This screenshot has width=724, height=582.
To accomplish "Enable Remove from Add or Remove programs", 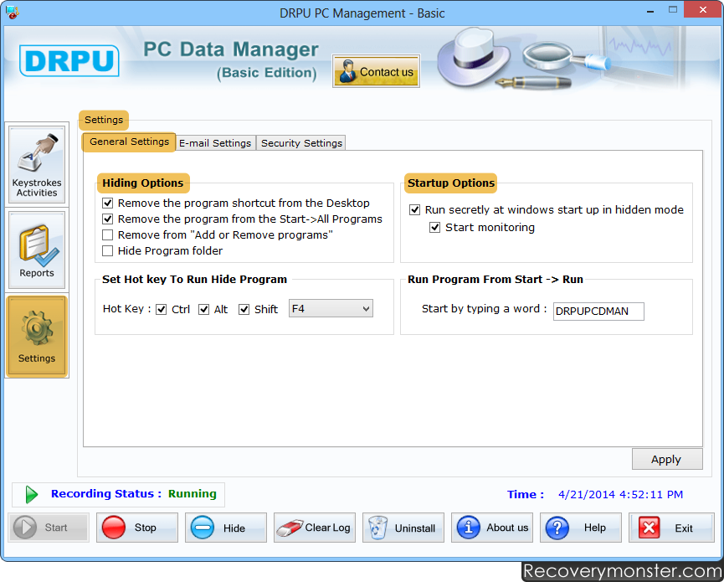I will point(108,235).
